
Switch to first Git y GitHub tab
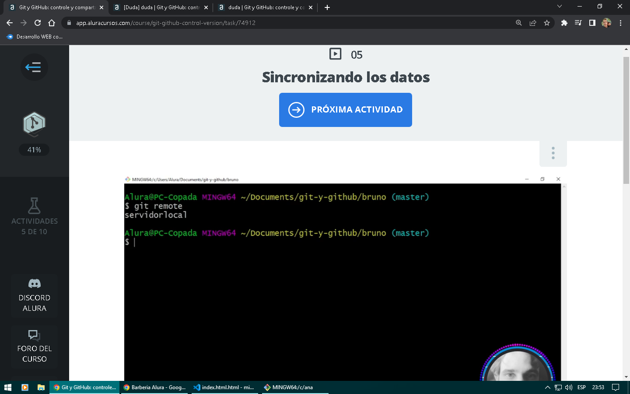[56, 7]
